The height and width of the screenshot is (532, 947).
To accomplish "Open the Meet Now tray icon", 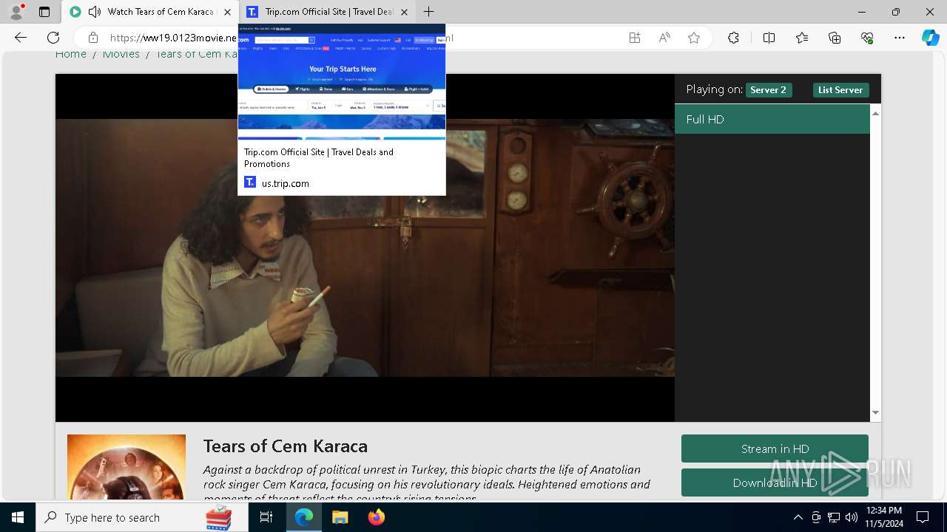I will tap(816, 517).
